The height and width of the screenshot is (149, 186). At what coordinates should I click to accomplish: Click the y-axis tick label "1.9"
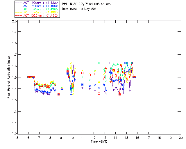click(14, 32)
